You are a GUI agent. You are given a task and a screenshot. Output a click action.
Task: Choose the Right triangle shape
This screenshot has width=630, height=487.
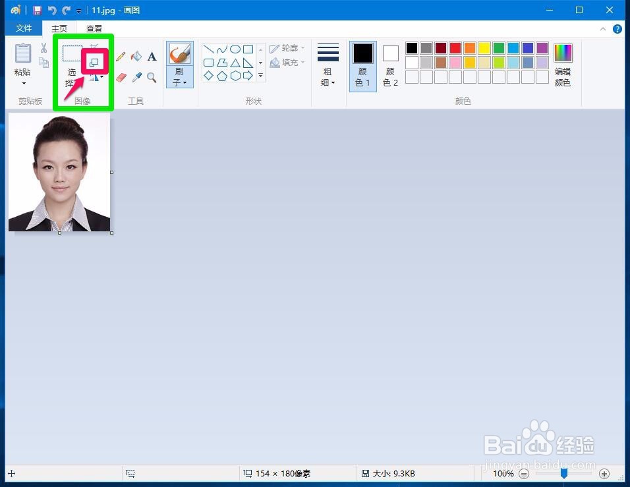pyautogui.click(x=248, y=63)
